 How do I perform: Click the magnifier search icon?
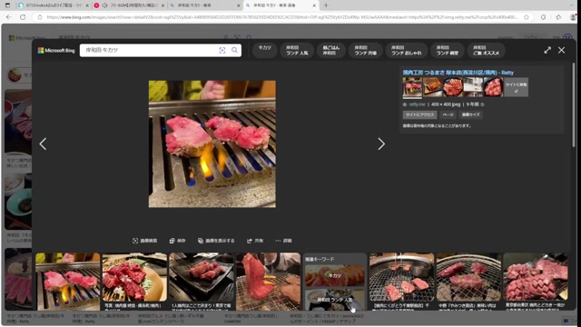234,50
